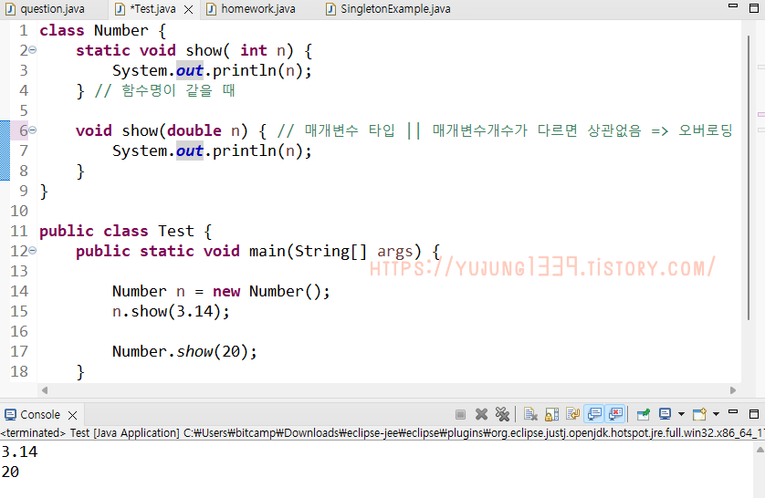765x498 pixels.
Task: Close the Console view
Action: 73,415
